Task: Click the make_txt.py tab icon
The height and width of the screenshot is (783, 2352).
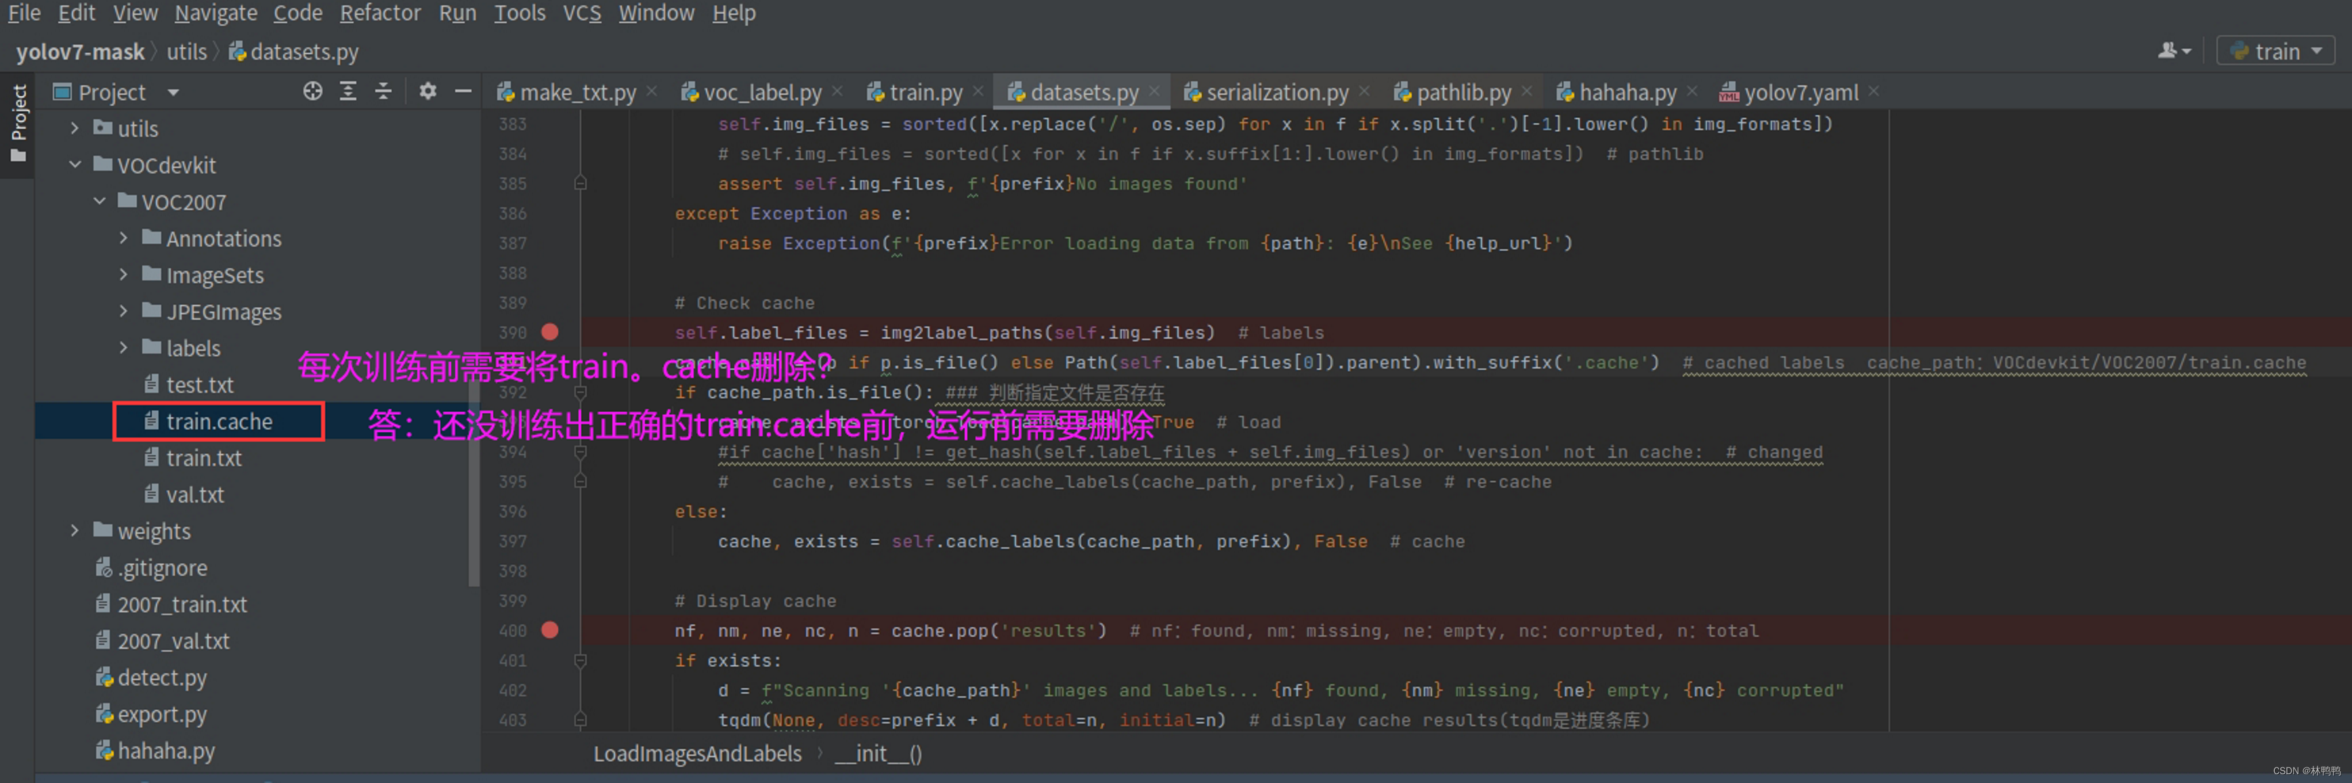Action: [x=505, y=91]
